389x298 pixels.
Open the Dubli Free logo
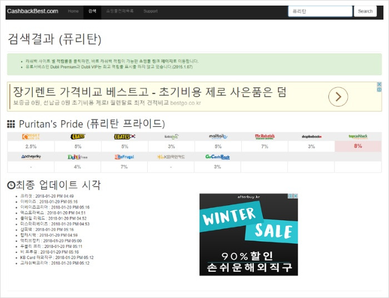coord(77,157)
